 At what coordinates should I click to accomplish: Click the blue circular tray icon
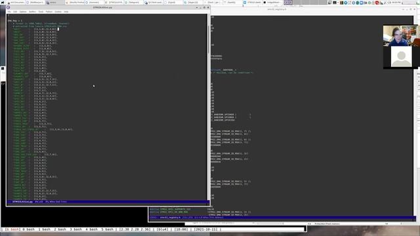click(x=346, y=3)
